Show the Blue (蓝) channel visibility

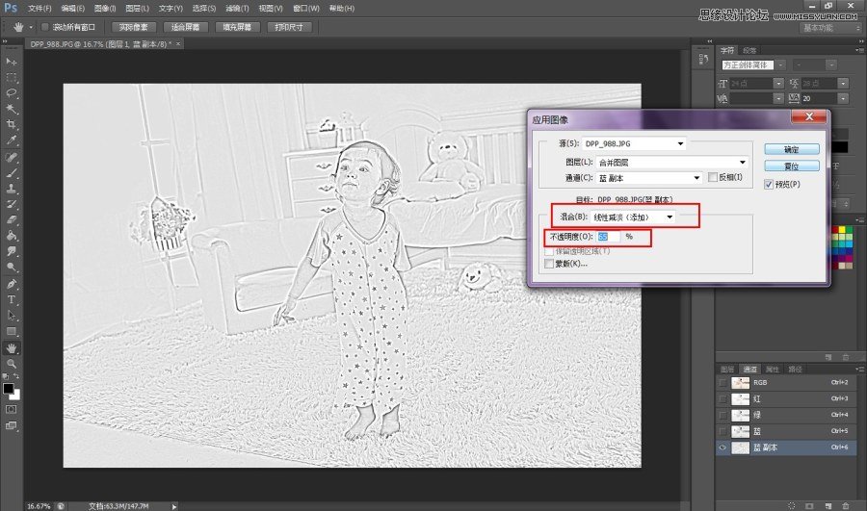click(x=722, y=431)
